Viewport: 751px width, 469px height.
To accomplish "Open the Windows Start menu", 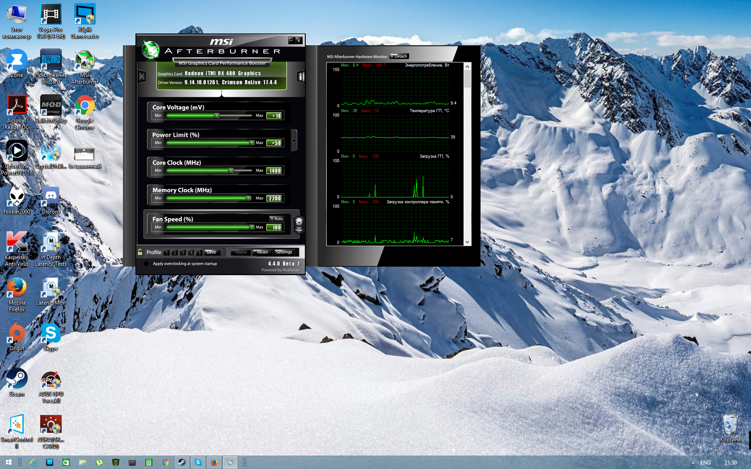I will 8,462.
